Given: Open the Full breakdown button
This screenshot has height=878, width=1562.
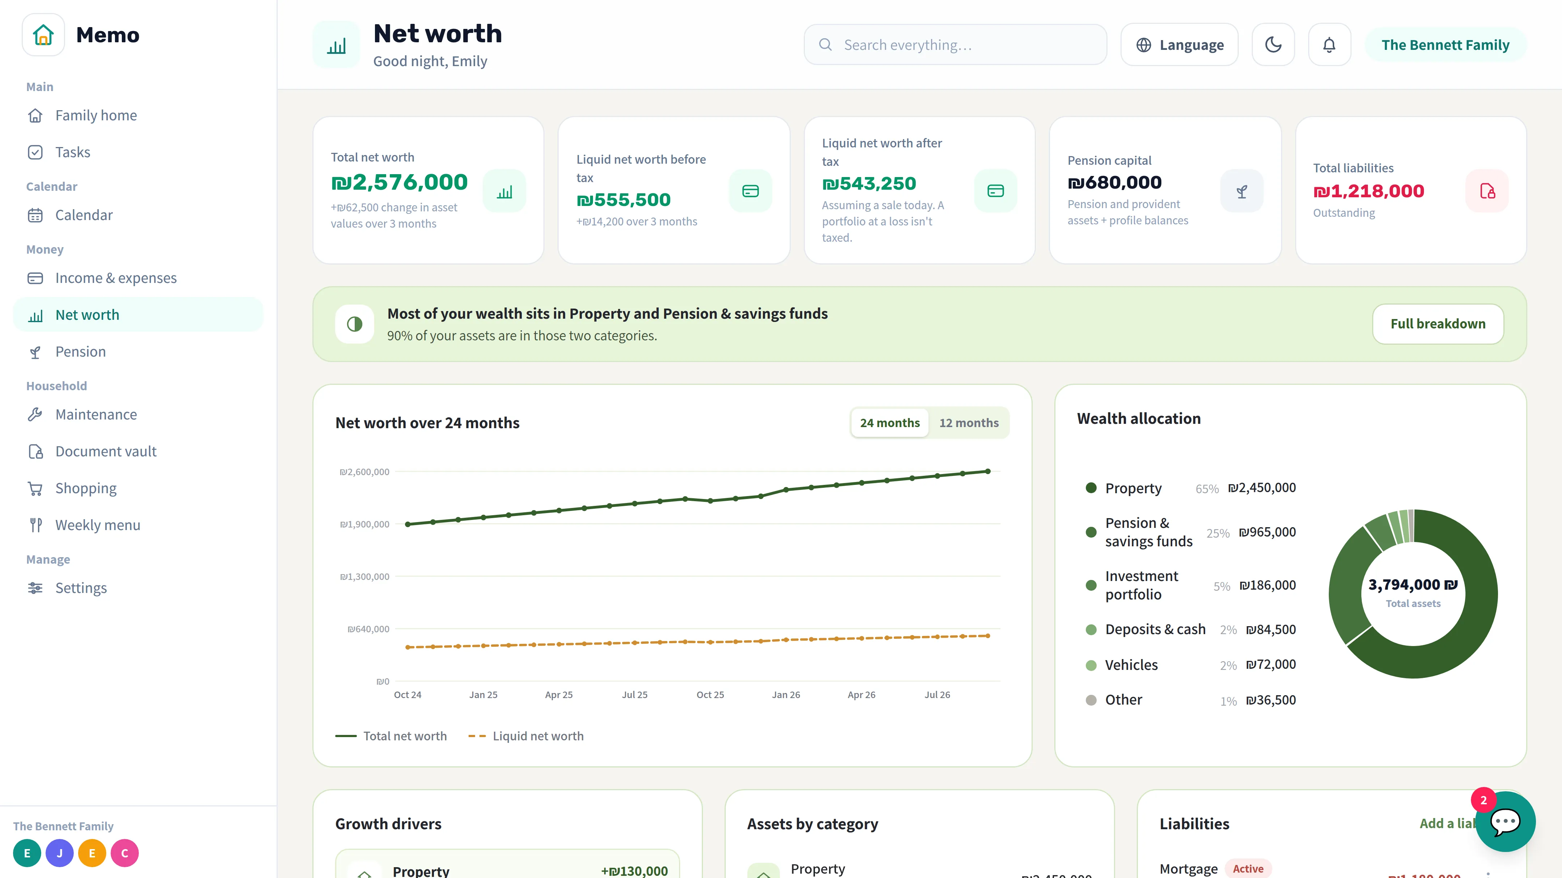Looking at the screenshot, I should (1438, 324).
